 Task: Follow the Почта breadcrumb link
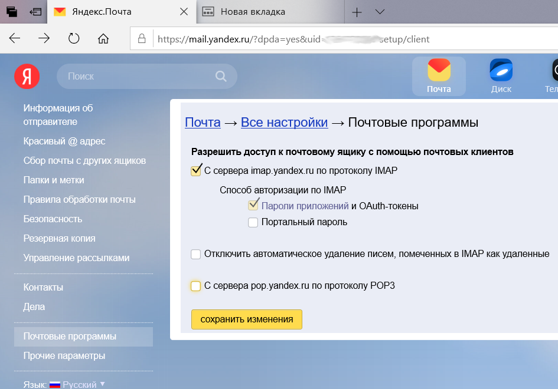point(203,122)
